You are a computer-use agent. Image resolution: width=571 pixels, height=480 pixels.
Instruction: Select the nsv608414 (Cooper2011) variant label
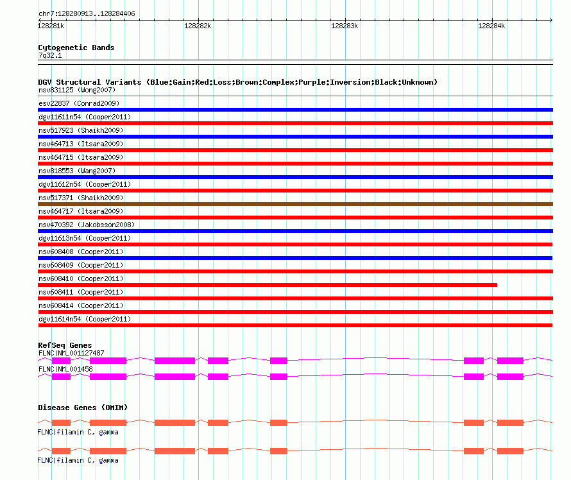81,305
